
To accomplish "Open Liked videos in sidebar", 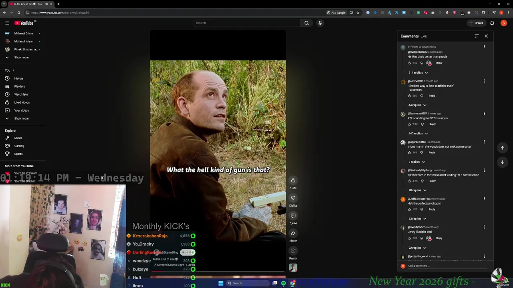I will pyautogui.click(x=23, y=102).
